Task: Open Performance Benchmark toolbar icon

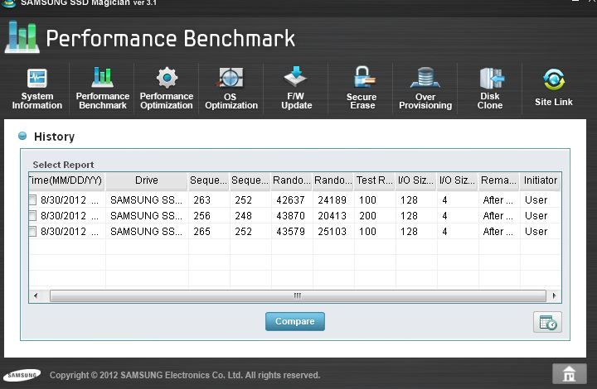Action: coord(103,89)
